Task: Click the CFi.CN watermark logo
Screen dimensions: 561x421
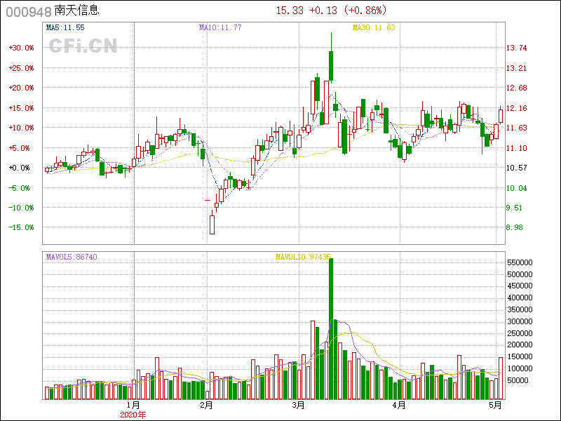Action: coord(82,46)
